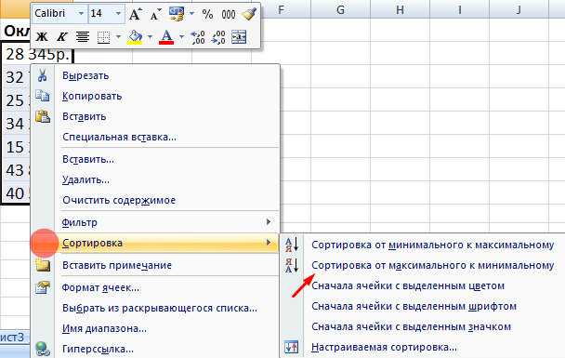The width and height of the screenshot is (565, 358).
Task: Select column J header
Action: [519, 9]
